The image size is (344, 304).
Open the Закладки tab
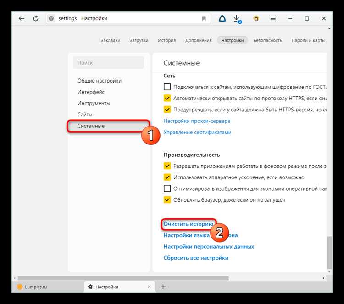coord(111,40)
